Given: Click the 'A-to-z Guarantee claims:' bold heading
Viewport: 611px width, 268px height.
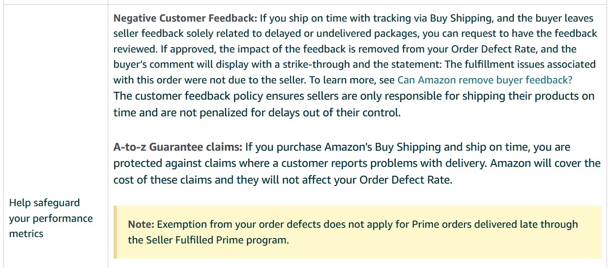Looking at the screenshot, I should pos(178,147).
